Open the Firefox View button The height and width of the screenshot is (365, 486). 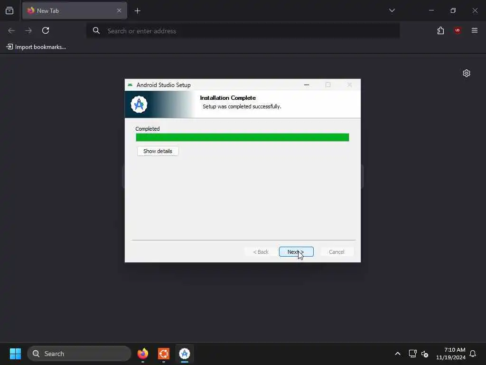[9, 10]
